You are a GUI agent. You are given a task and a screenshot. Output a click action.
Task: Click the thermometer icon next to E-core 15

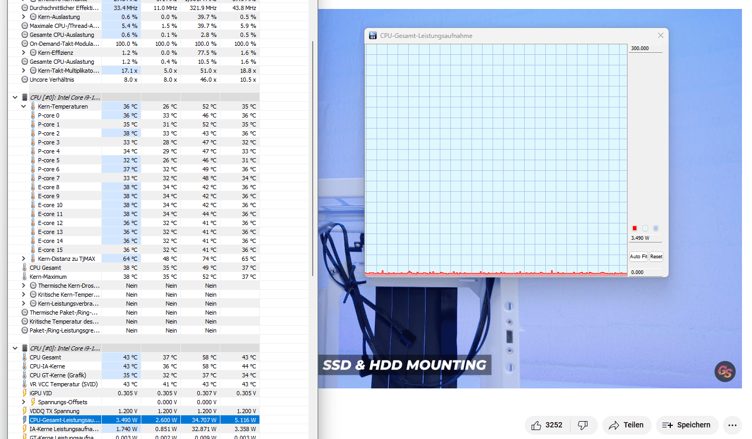tap(33, 250)
